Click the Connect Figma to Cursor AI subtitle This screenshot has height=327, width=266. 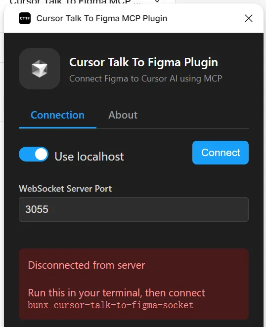tap(145, 79)
